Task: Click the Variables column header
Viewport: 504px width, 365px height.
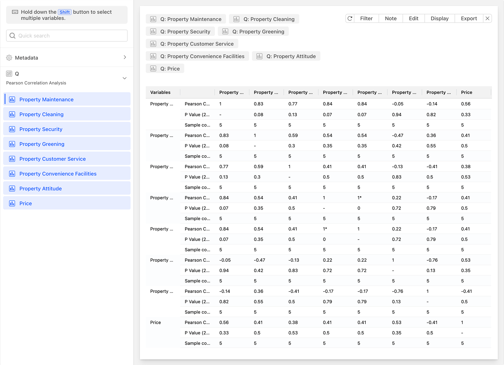Action: pos(160,92)
